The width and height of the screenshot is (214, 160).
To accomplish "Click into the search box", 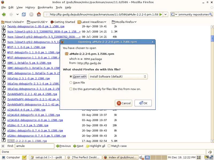I will pyautogui.click(x=193, y=14).
